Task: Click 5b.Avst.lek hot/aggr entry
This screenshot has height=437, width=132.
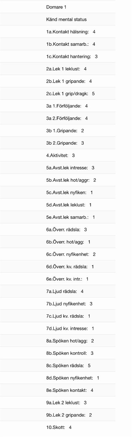Action: tap(58, 180)
